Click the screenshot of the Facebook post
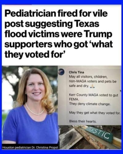The image size is (123, 154). pos(90,95)
